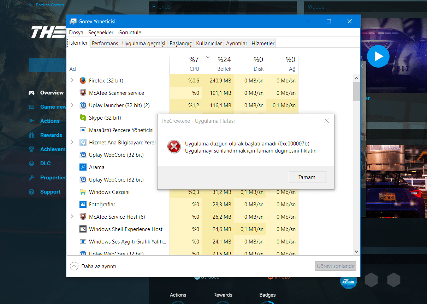Click the Masaüstü Pencere Yöneticisi icon

pyautogui.click(x=83, y=130)
